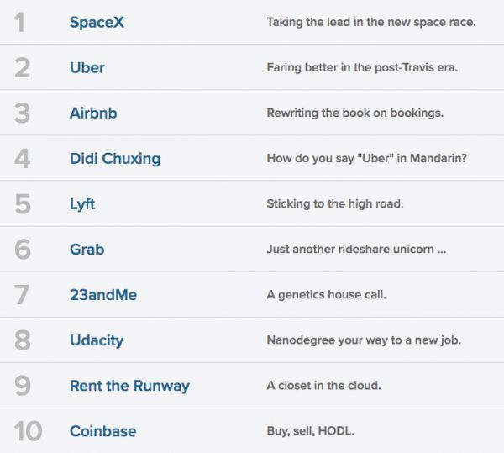Click rank number 10 beside Coinbase
Screen dimensions: 504x453
click(28, 431)
